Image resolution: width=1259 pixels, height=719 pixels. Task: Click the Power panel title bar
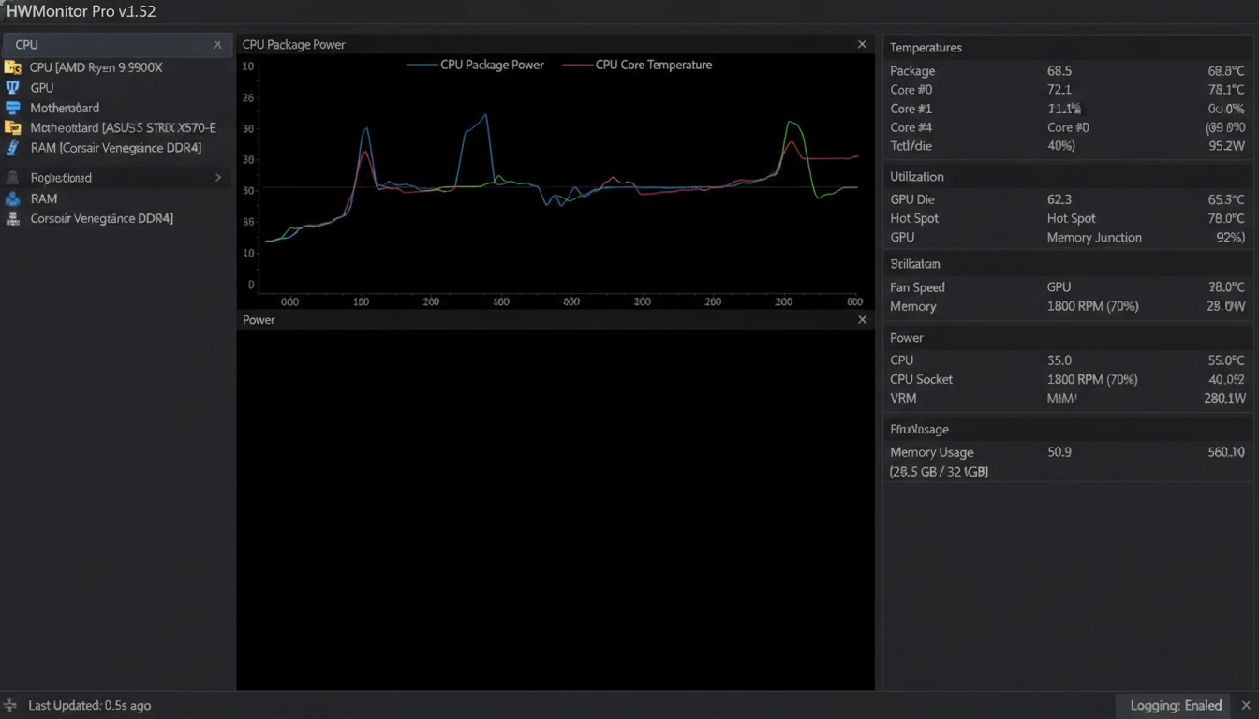[555, 319]
